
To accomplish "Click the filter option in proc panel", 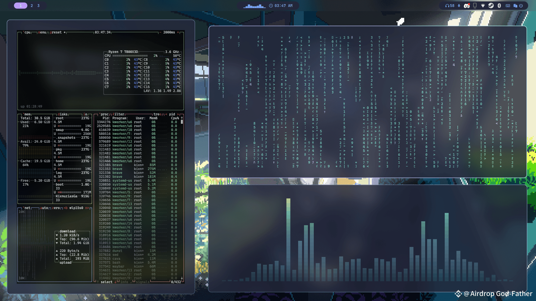I will point(119,114).
